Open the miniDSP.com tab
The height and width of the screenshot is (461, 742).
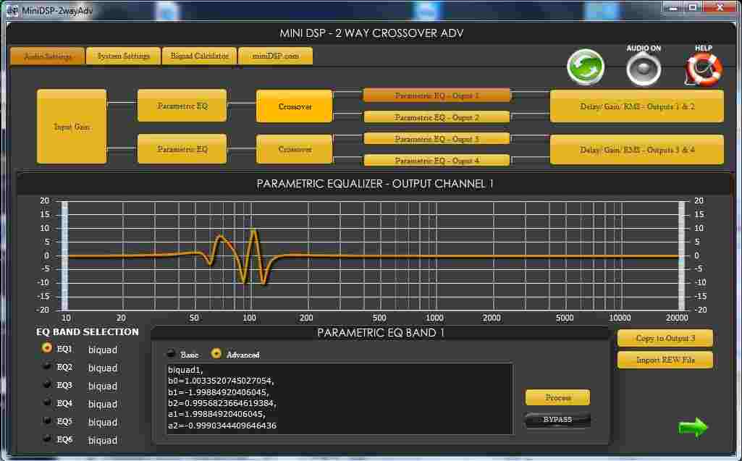tap(275, 56)
